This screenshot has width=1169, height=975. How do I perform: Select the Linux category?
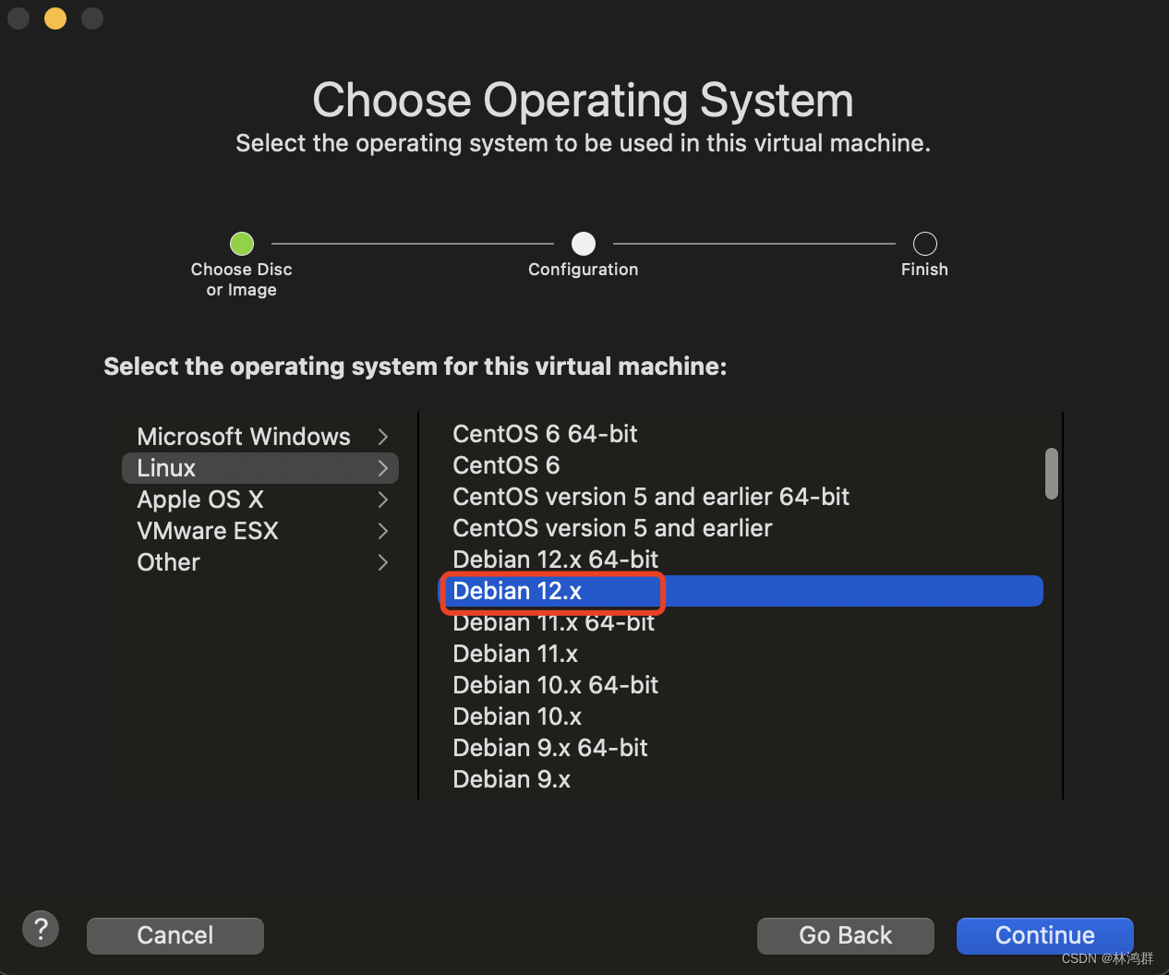pos(167,468)
